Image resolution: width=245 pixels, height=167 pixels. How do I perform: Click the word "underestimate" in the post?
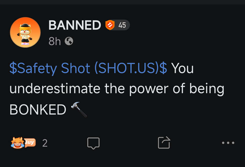click(55, 89)
